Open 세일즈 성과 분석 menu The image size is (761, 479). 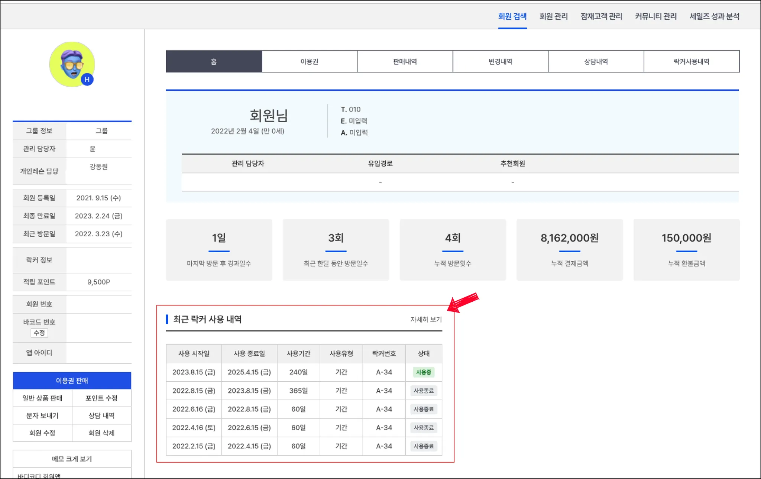(714, 16)
